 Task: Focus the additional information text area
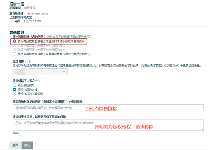coord(108,125)
